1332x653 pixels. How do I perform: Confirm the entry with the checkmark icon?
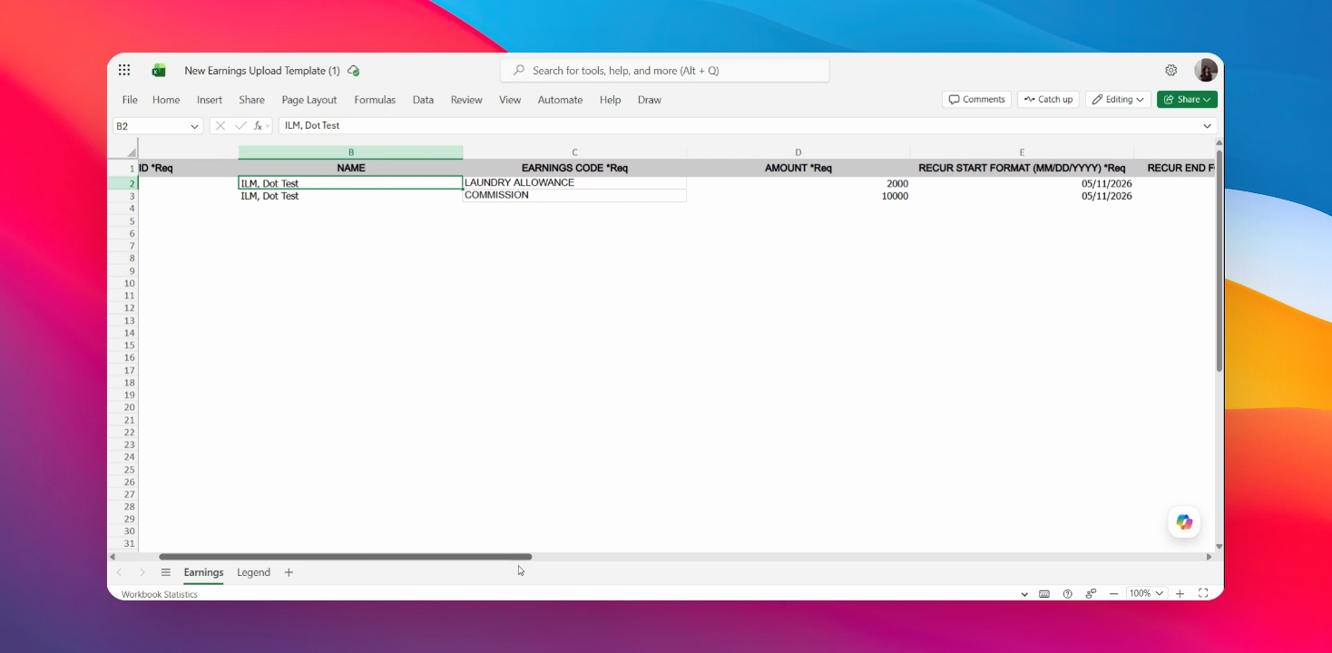[240, 126]
